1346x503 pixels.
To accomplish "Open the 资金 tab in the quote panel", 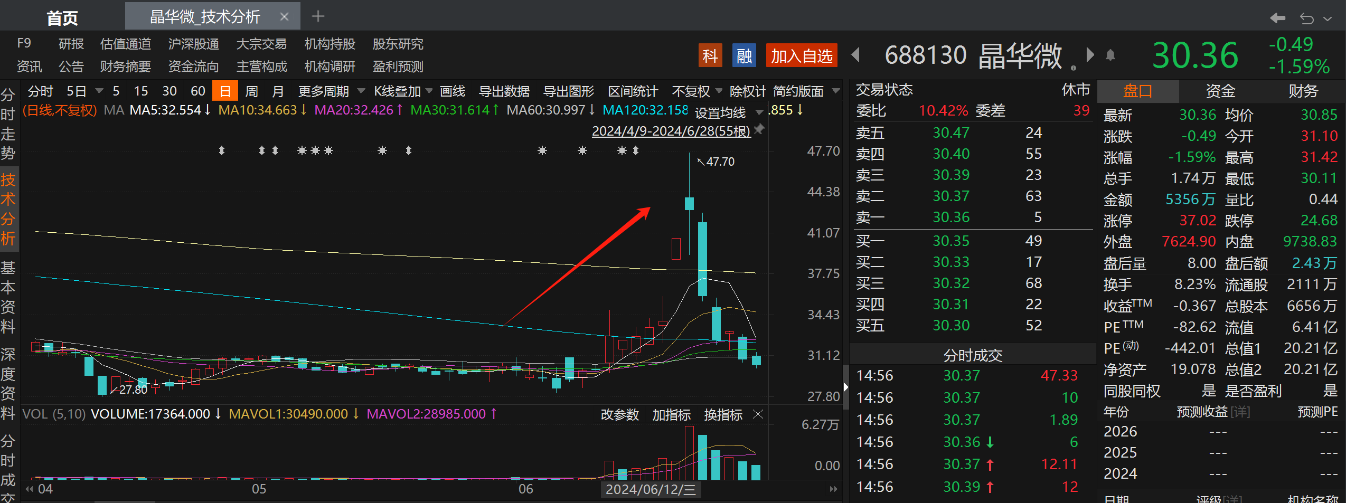I will click(1220, 91).
